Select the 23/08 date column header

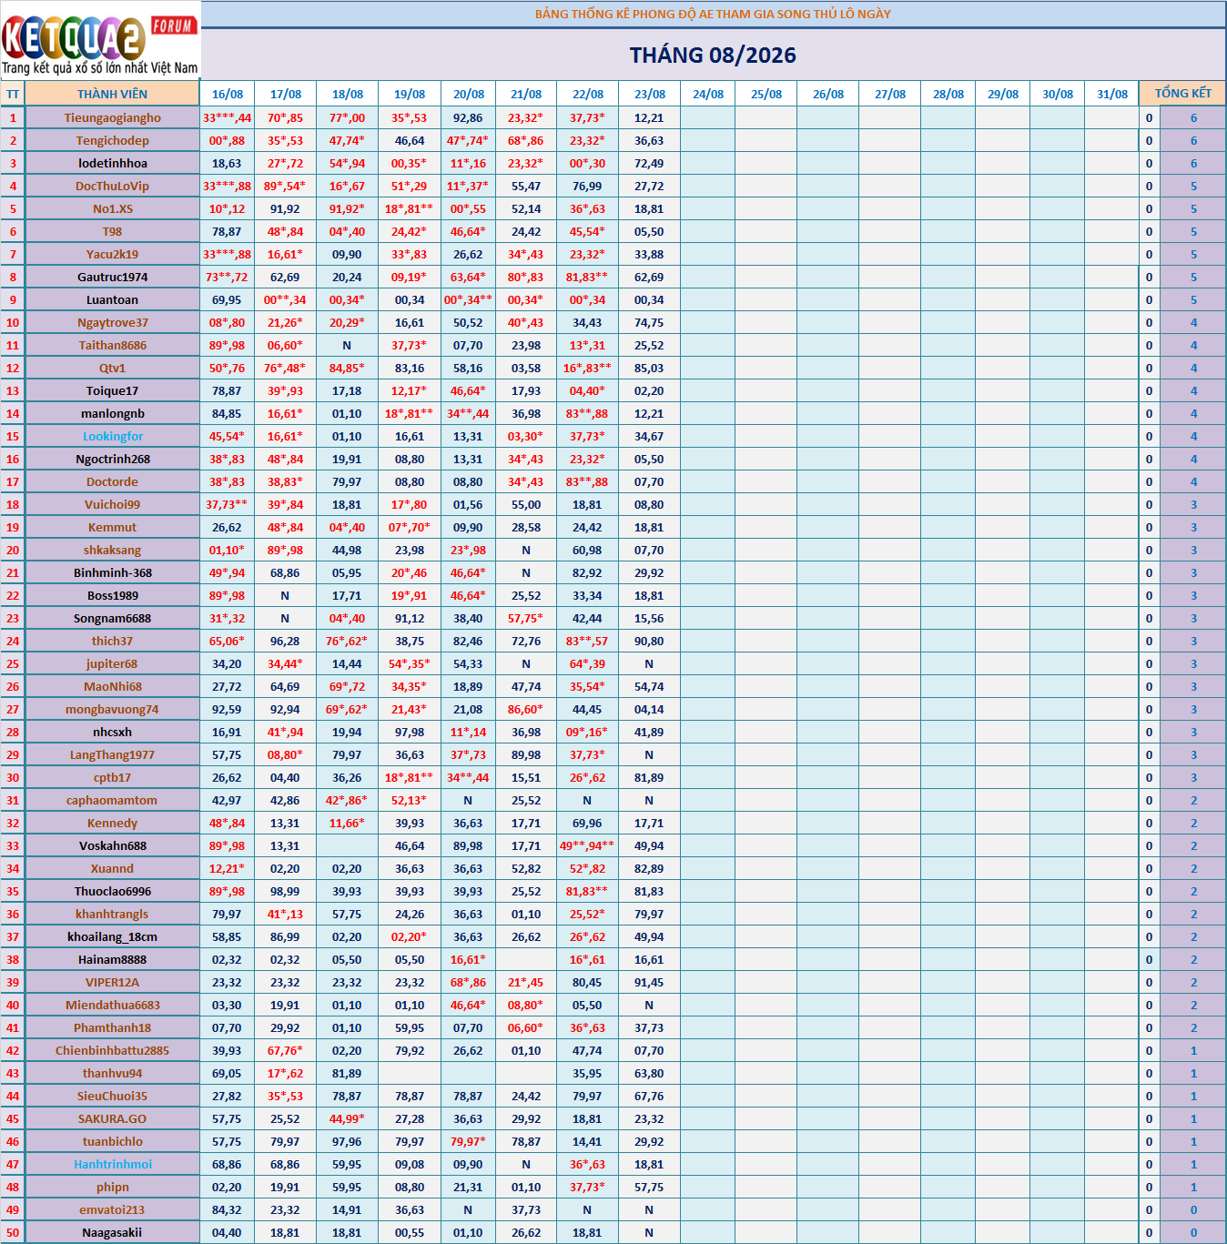tap(650, 94)
